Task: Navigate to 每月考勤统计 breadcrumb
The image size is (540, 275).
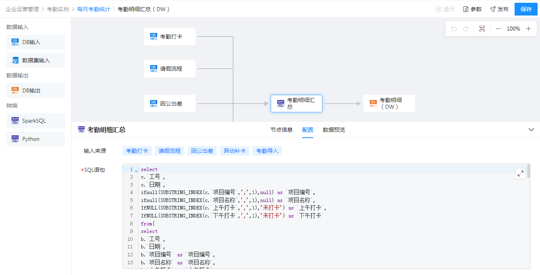Action: (x=94, y=9)
